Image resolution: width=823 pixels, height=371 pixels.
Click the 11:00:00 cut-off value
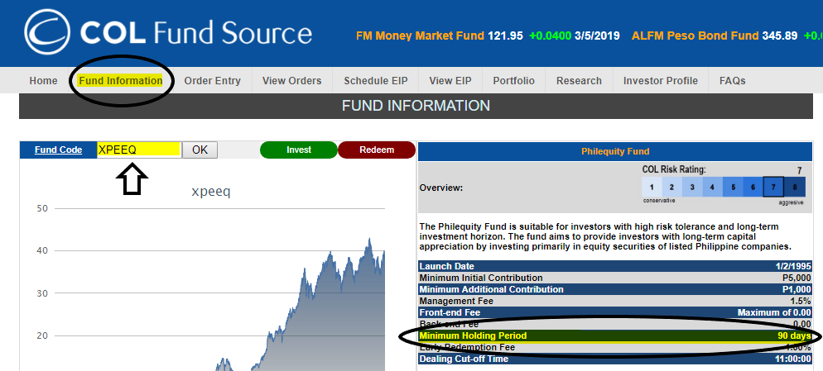(793, 359)
